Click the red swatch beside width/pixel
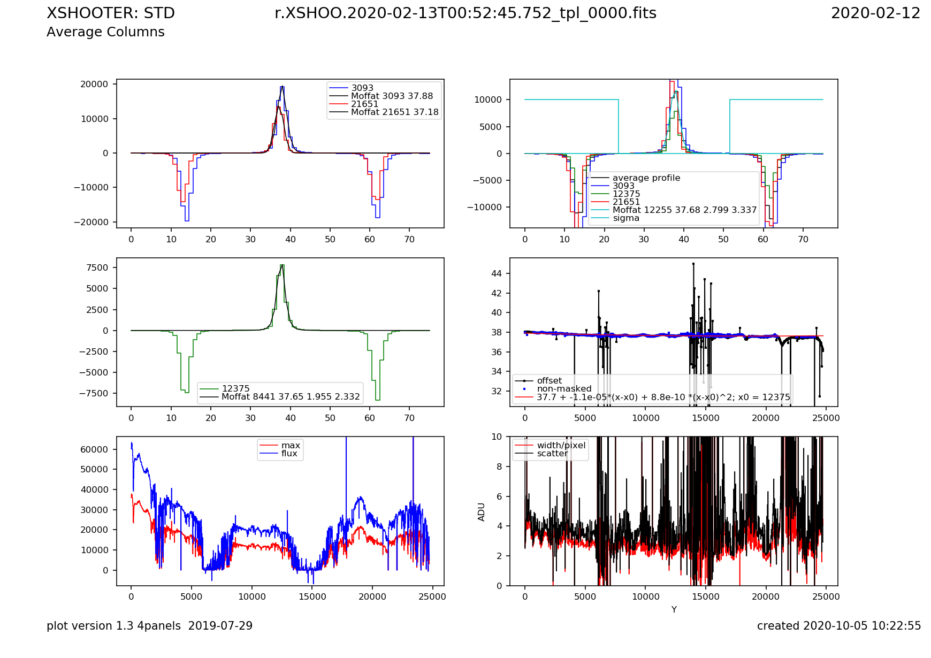 [x=524, y=446]
